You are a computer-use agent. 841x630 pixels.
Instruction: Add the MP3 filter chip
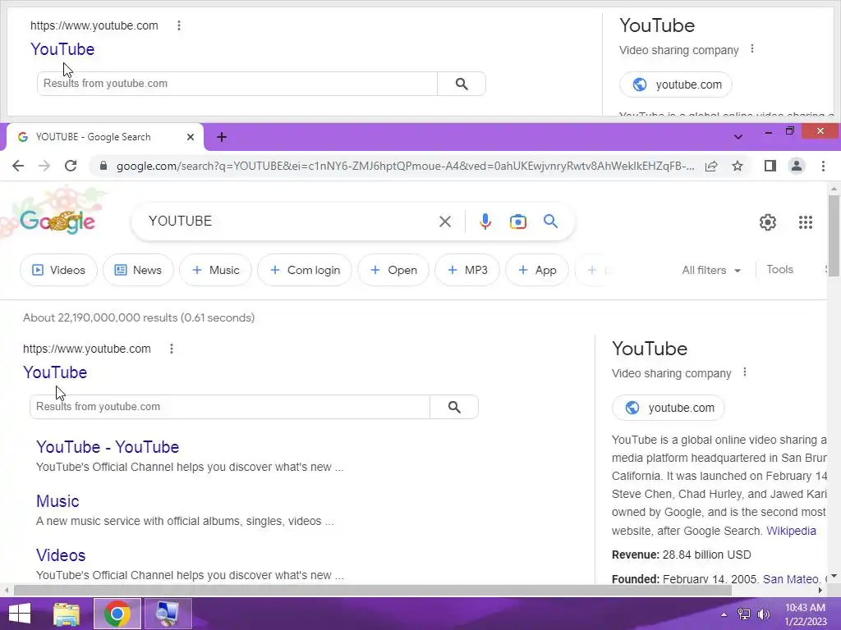click(x=467, y=270)
